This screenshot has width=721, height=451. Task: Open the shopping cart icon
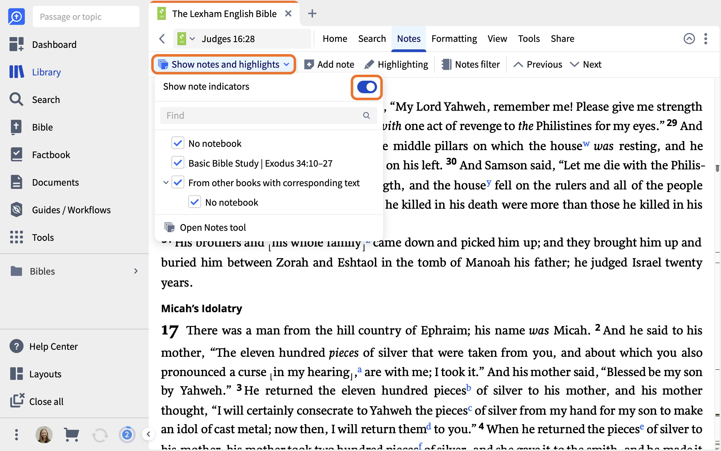click(x=72, y=435)
